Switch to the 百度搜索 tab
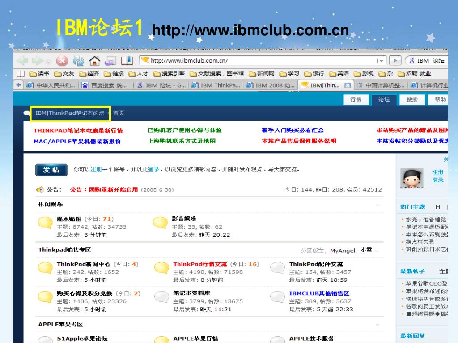458x343 pixels. coord(106,85)
